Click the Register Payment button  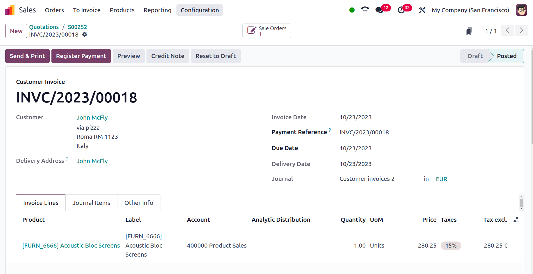[81, 56]
